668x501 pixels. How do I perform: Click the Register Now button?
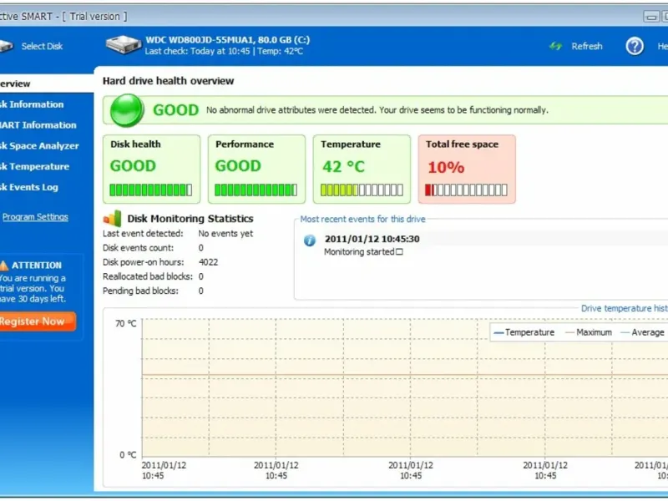[38, 321]
